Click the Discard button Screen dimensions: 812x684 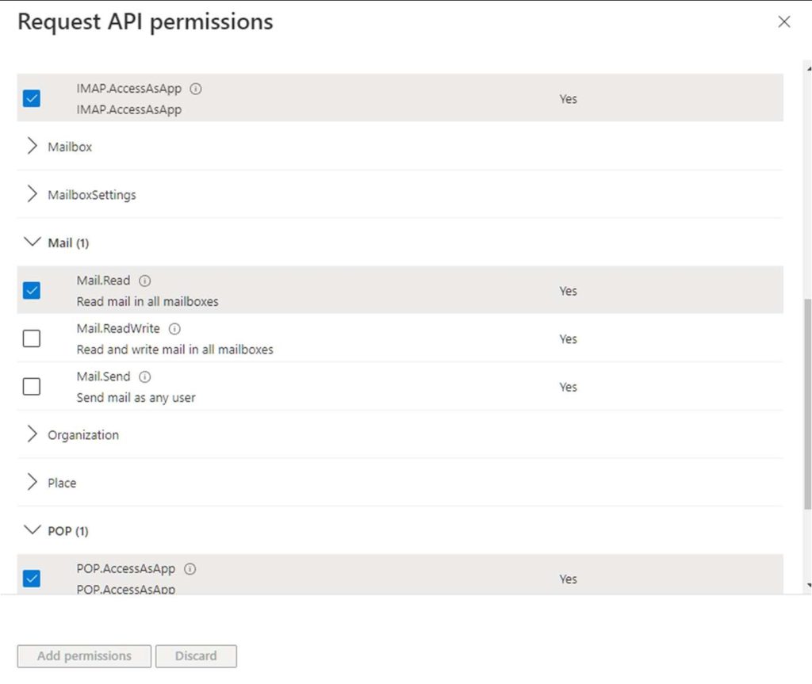196,656
